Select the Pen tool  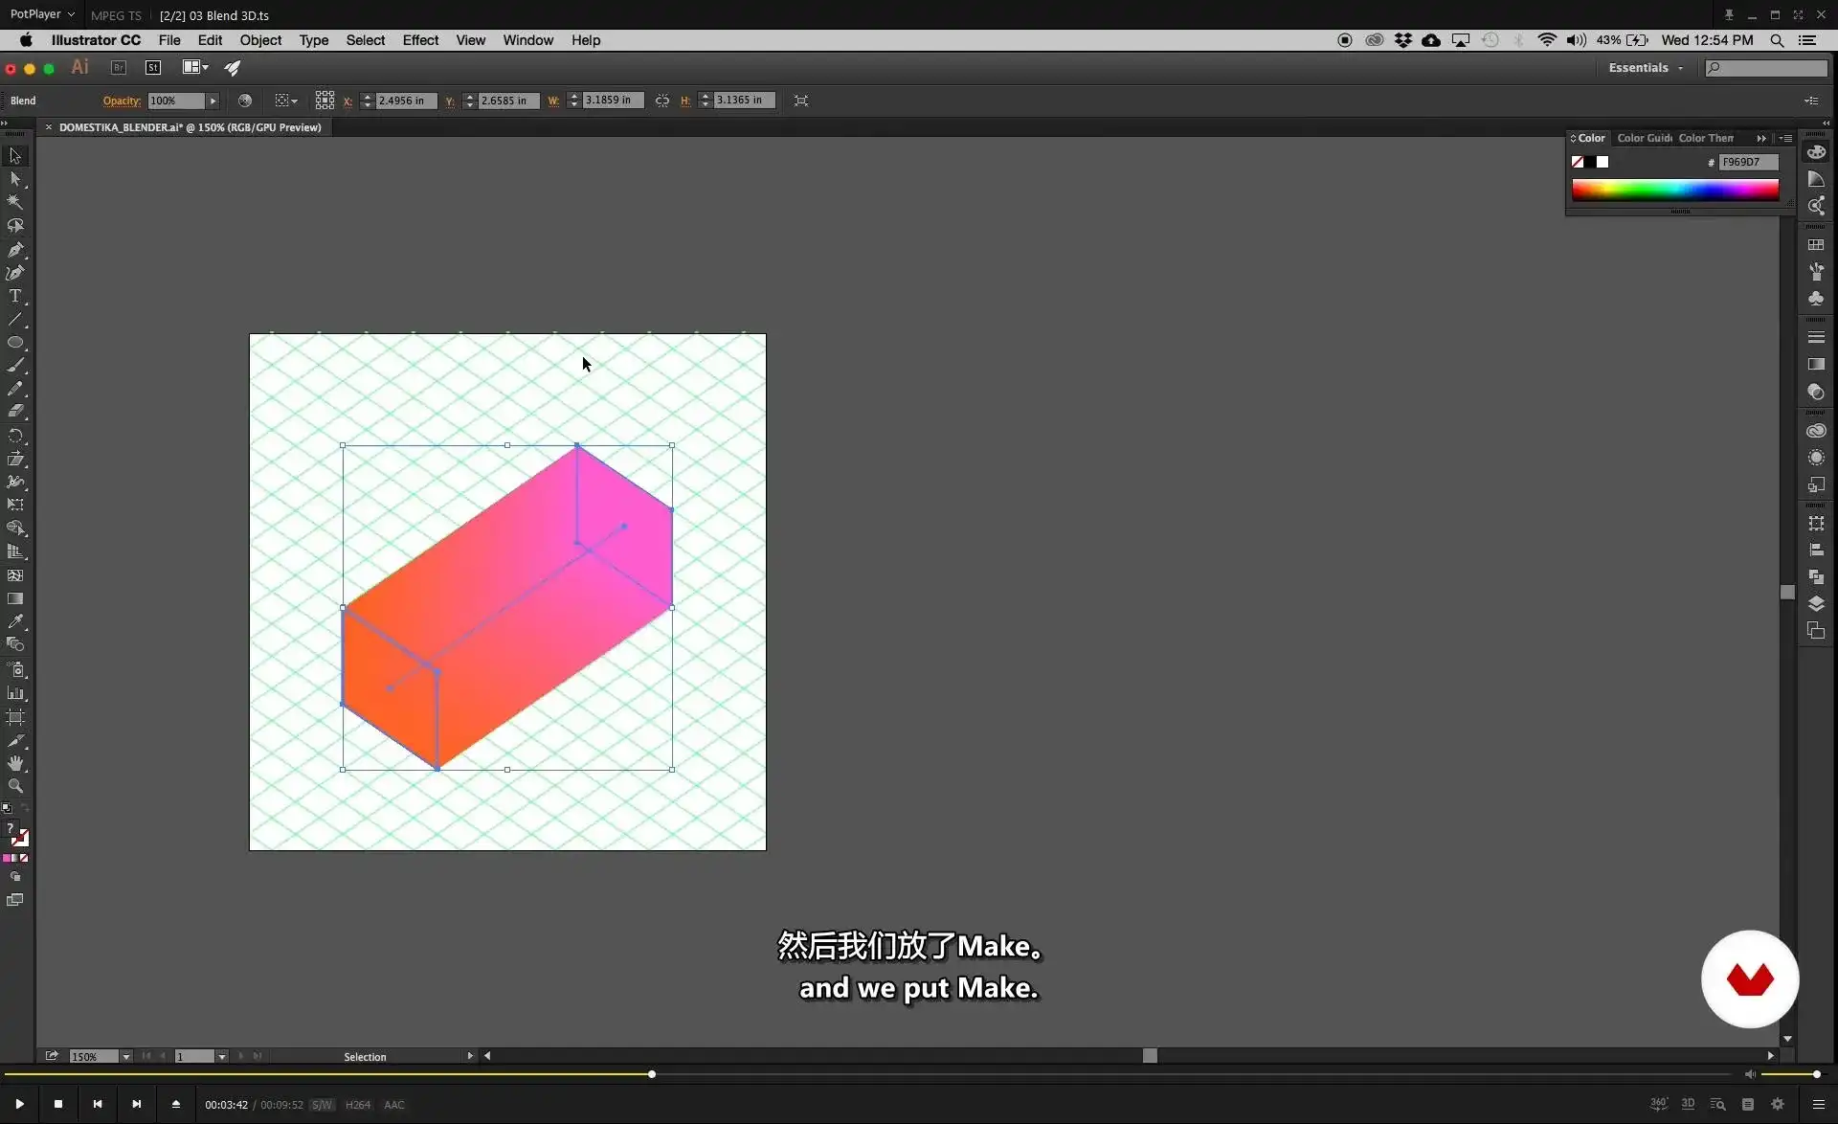[15, 250]
